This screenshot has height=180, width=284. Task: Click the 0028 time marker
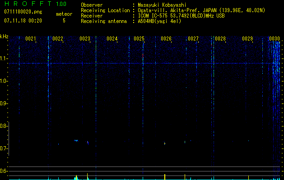[220, 39]
